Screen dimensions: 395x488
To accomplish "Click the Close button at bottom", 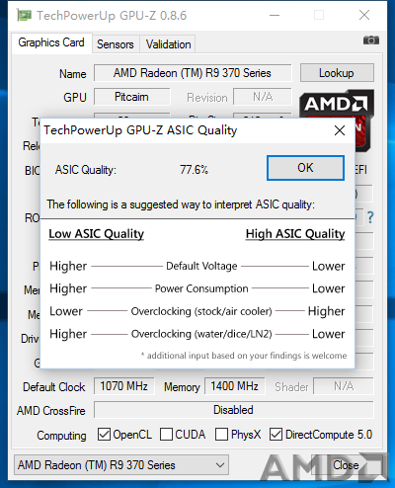I will pos(346,465).
